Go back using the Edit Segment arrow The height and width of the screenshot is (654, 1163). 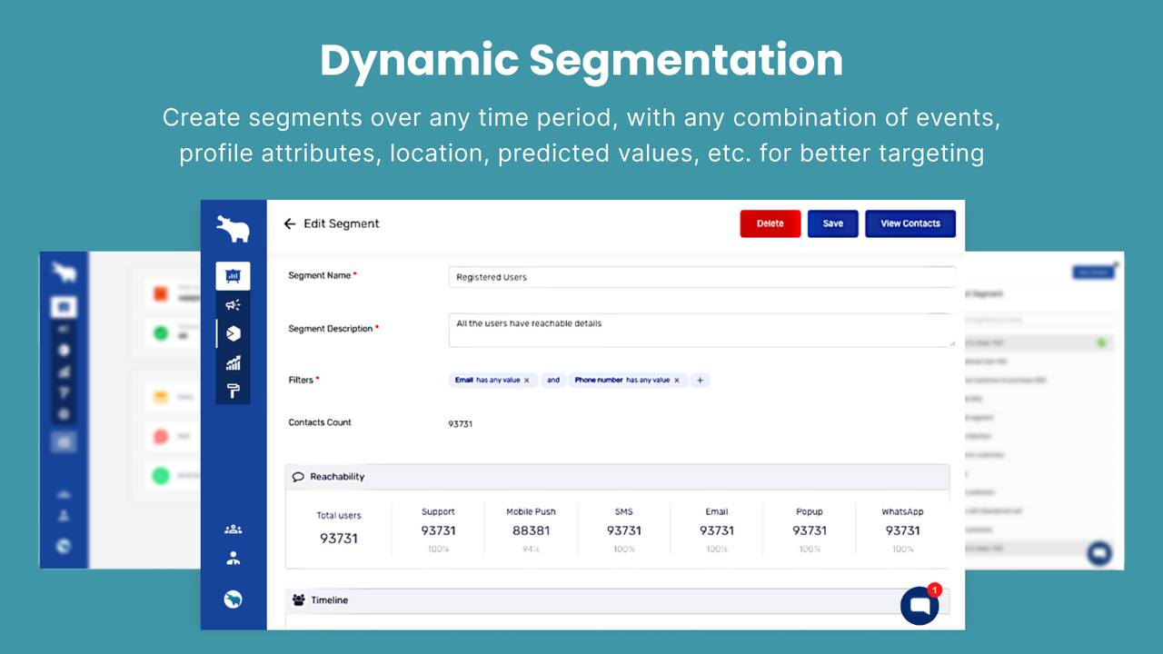pos(290,223)
